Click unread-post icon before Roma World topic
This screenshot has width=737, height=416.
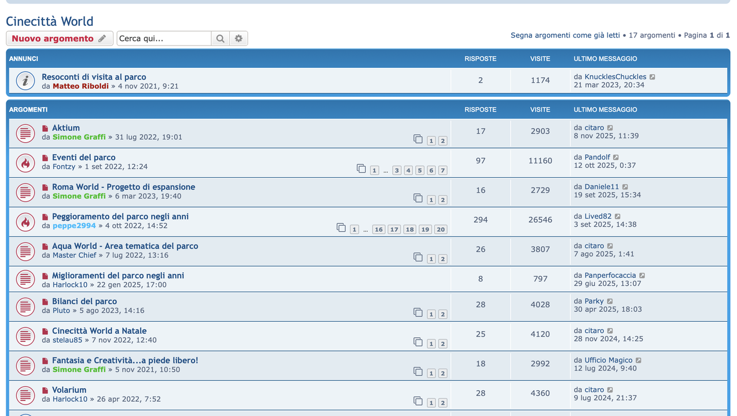point(45,187)
